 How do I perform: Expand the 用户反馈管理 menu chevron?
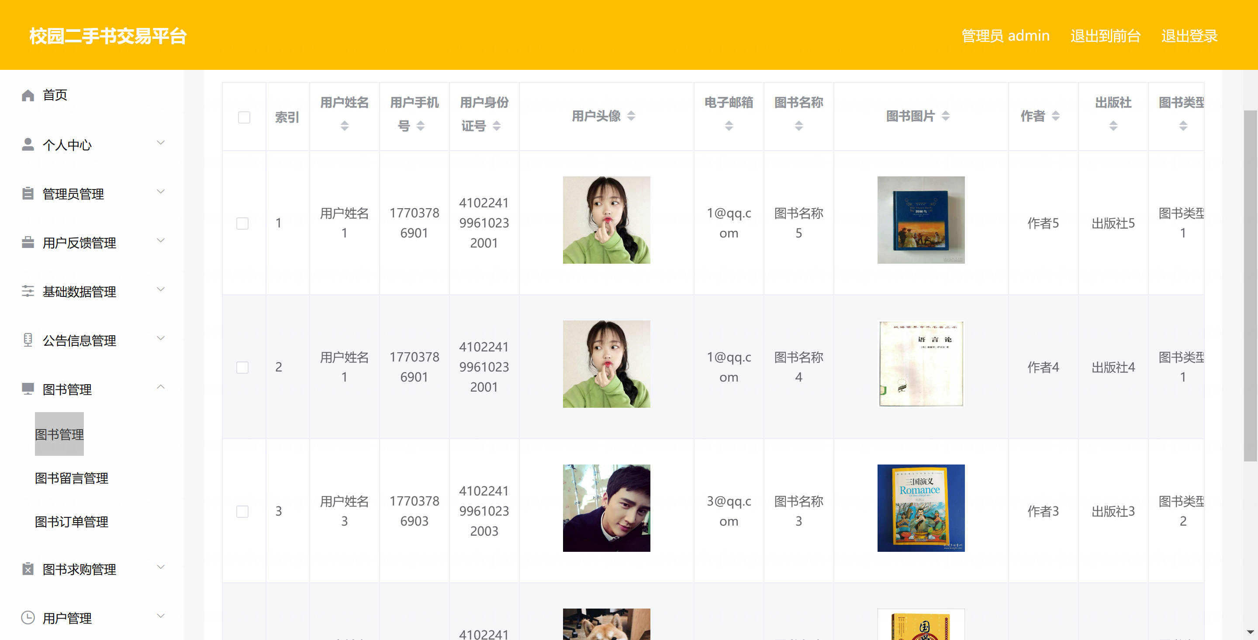pyautogui.click(x=160, y=241)
